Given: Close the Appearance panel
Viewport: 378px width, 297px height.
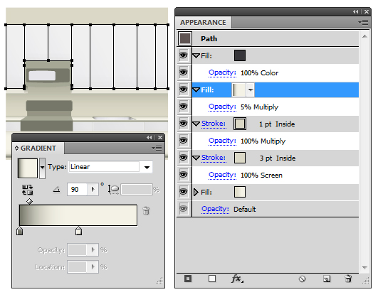Looking at the screenshot, I should 367,11.
